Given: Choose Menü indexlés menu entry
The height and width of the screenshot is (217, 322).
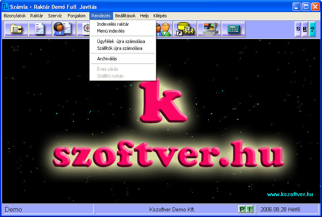Looking at the screenshot, I should pos(123,31).
